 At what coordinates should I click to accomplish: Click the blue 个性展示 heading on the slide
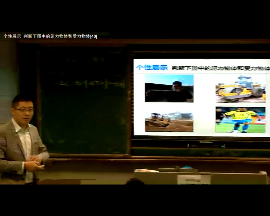(151, 67)
